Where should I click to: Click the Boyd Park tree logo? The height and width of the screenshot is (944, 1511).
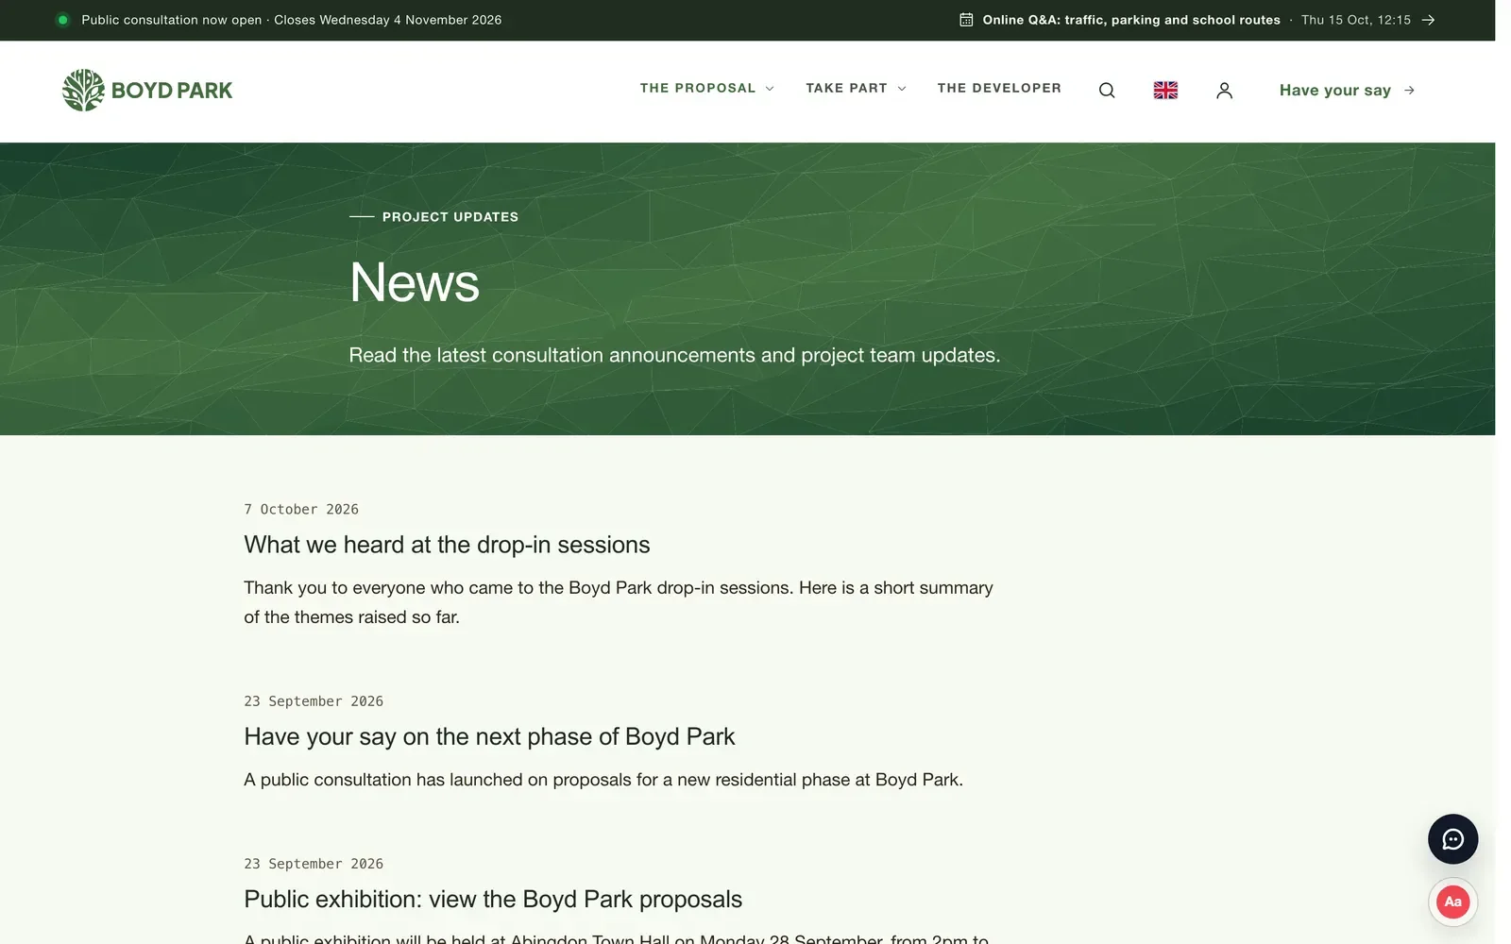click(x=147, y=91)
